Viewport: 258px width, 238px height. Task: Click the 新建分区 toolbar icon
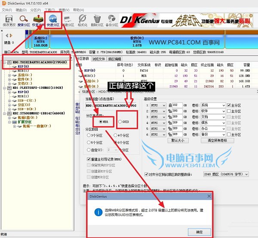click(x=68, y=21)
